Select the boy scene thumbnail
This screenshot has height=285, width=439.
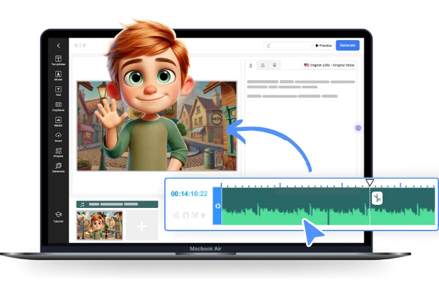tap(100, 225)
